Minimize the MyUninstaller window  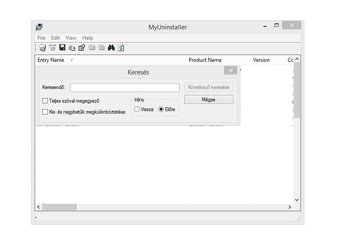[265, 25]
